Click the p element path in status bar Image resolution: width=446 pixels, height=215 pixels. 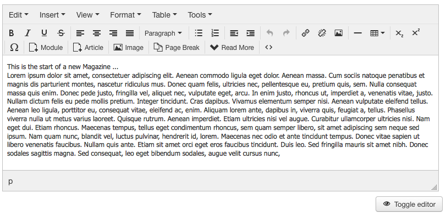10,181
